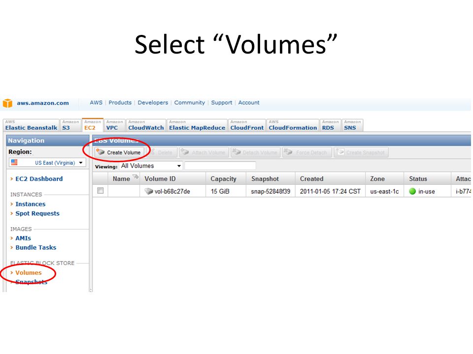Click the aws.amazon.com site title
This screenshot has width=473, height=354.
tap(43, 103)
